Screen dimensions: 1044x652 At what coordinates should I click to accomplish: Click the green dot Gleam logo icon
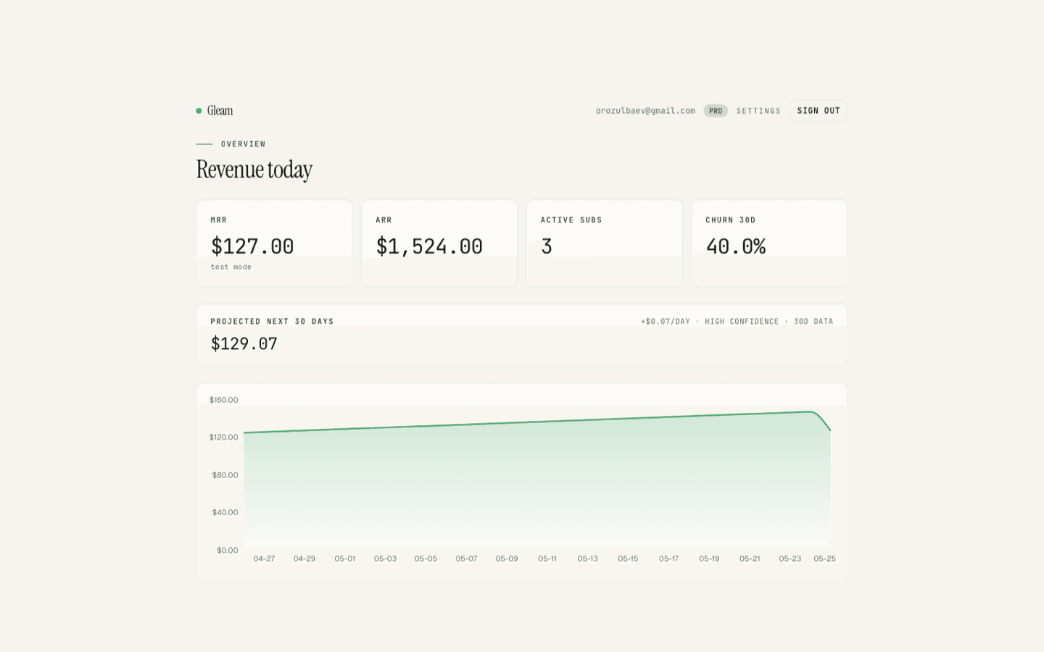coord(199,111)
